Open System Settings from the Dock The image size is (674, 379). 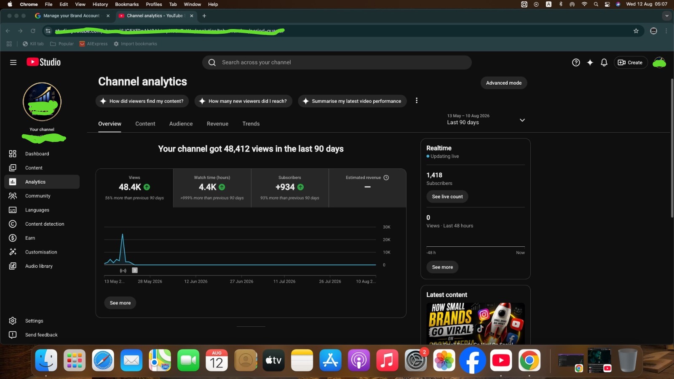coord(416,360)
